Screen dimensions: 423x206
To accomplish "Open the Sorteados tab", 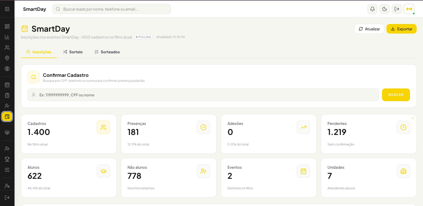I will pos(107,52).
